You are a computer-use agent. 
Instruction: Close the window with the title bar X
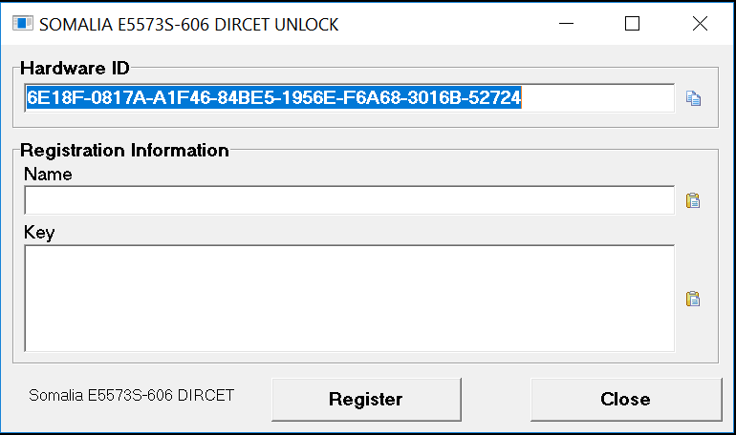700,24
